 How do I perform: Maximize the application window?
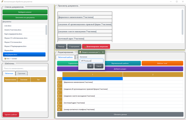click(x=177, y=2)
